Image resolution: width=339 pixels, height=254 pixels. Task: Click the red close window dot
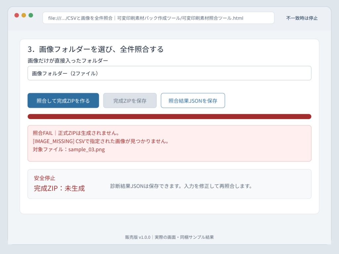17,15
